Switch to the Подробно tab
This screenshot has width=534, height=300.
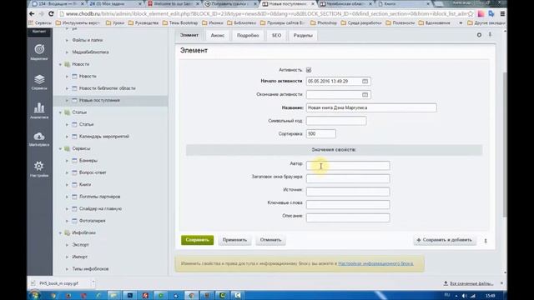coord(248,35)
